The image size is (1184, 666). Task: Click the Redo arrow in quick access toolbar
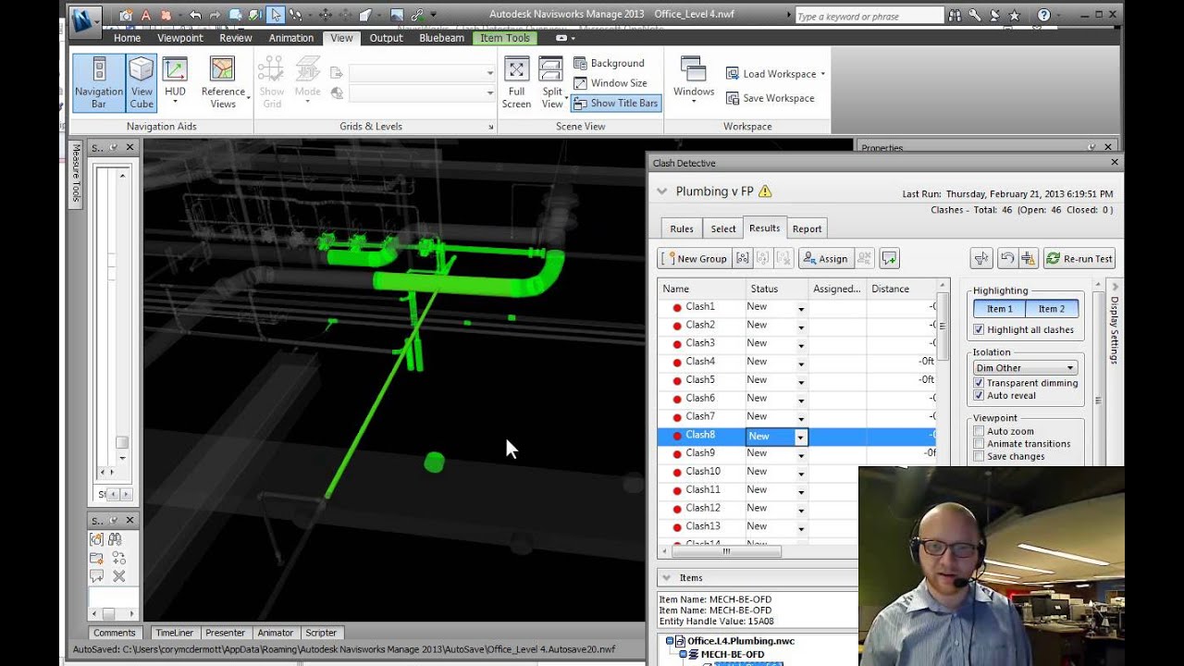coord(216,15)
